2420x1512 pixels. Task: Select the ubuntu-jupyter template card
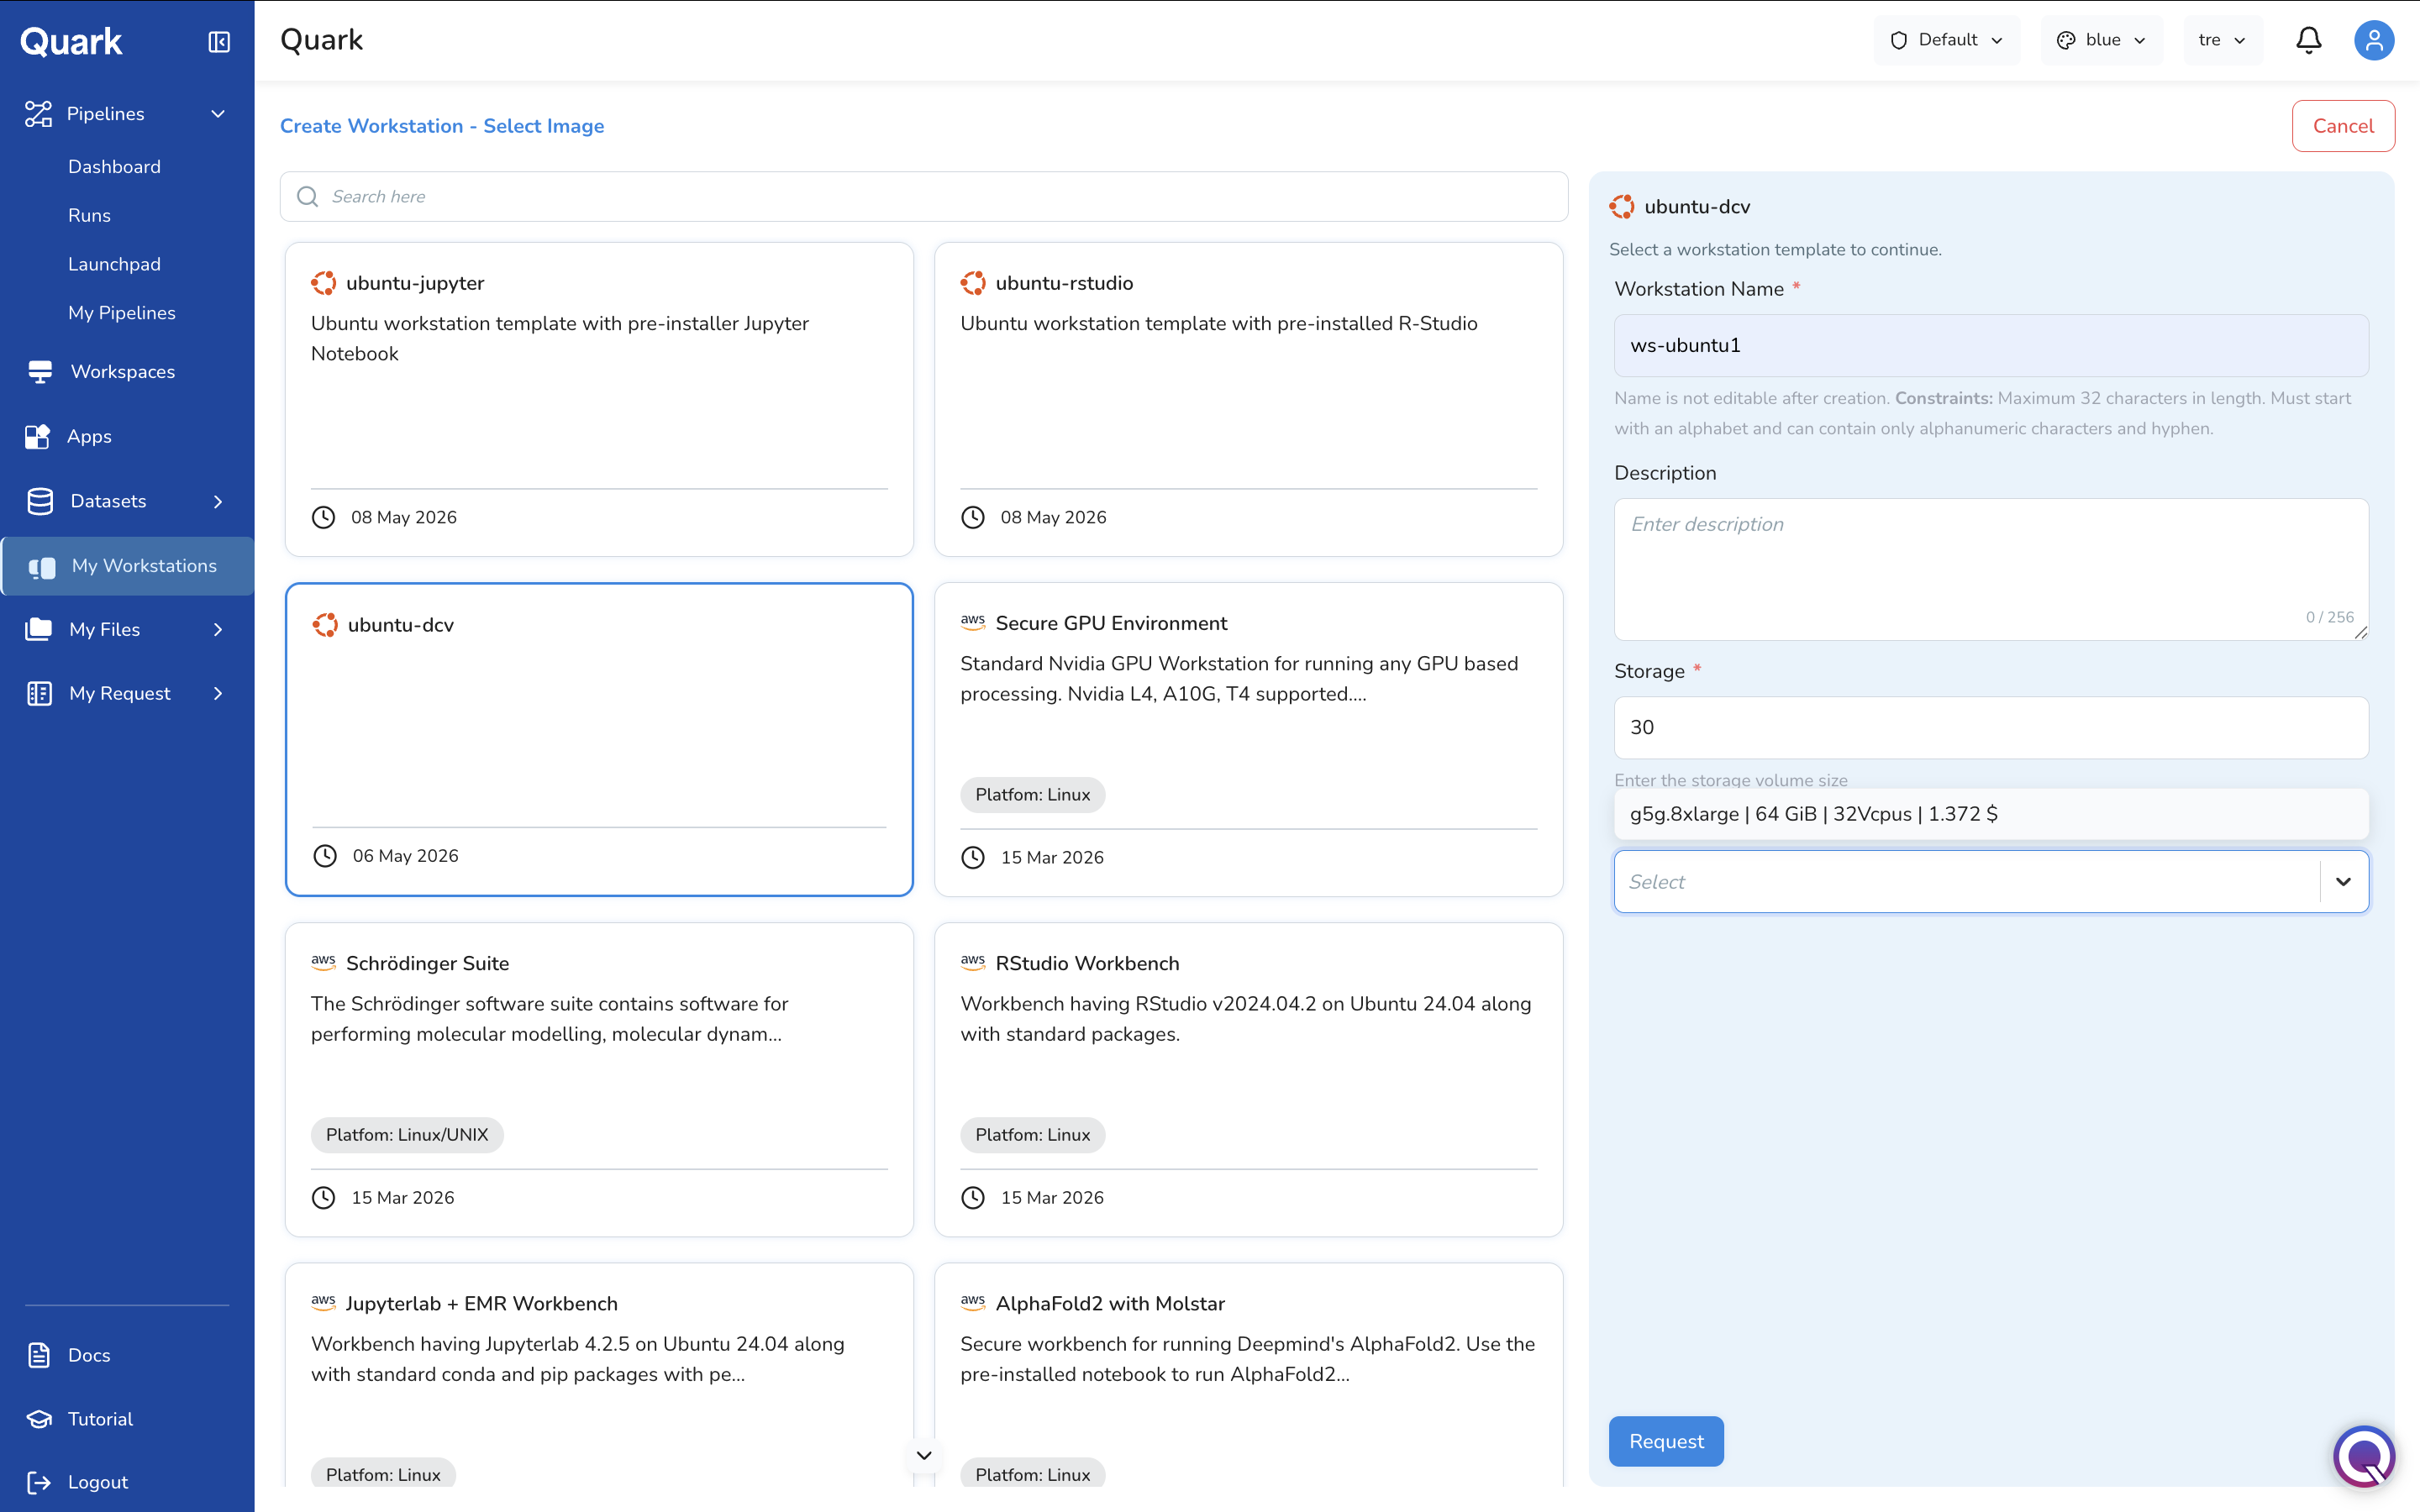pos(599,399)
